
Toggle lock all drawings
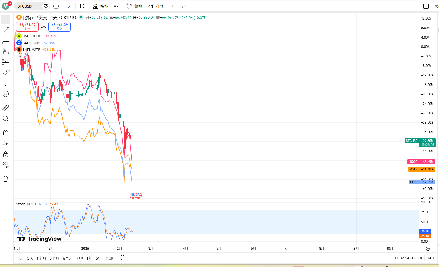6,154
